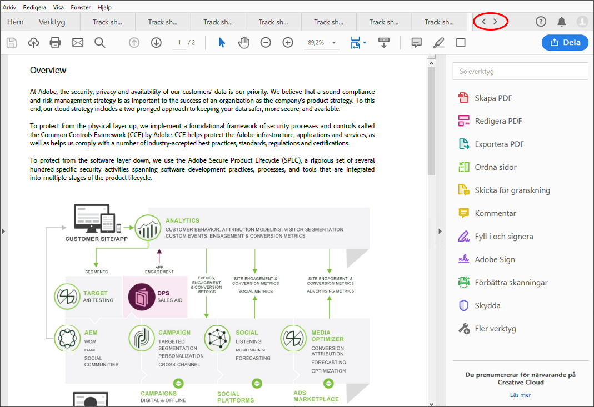This screenshot has width=594, height=407.
Task: Open the Hjälp menu
Action: click(104, 7)
